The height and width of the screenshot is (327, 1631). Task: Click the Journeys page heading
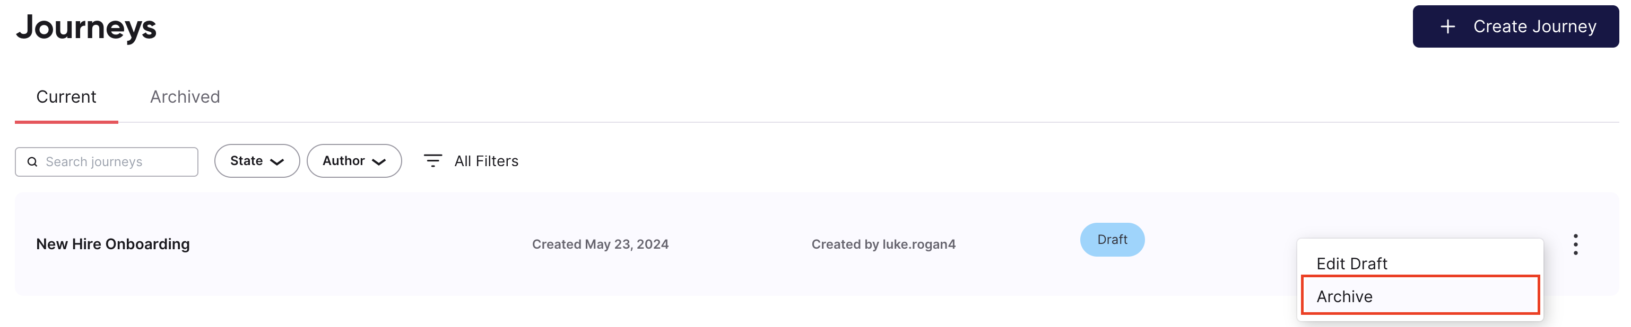[x=86, y=29]
